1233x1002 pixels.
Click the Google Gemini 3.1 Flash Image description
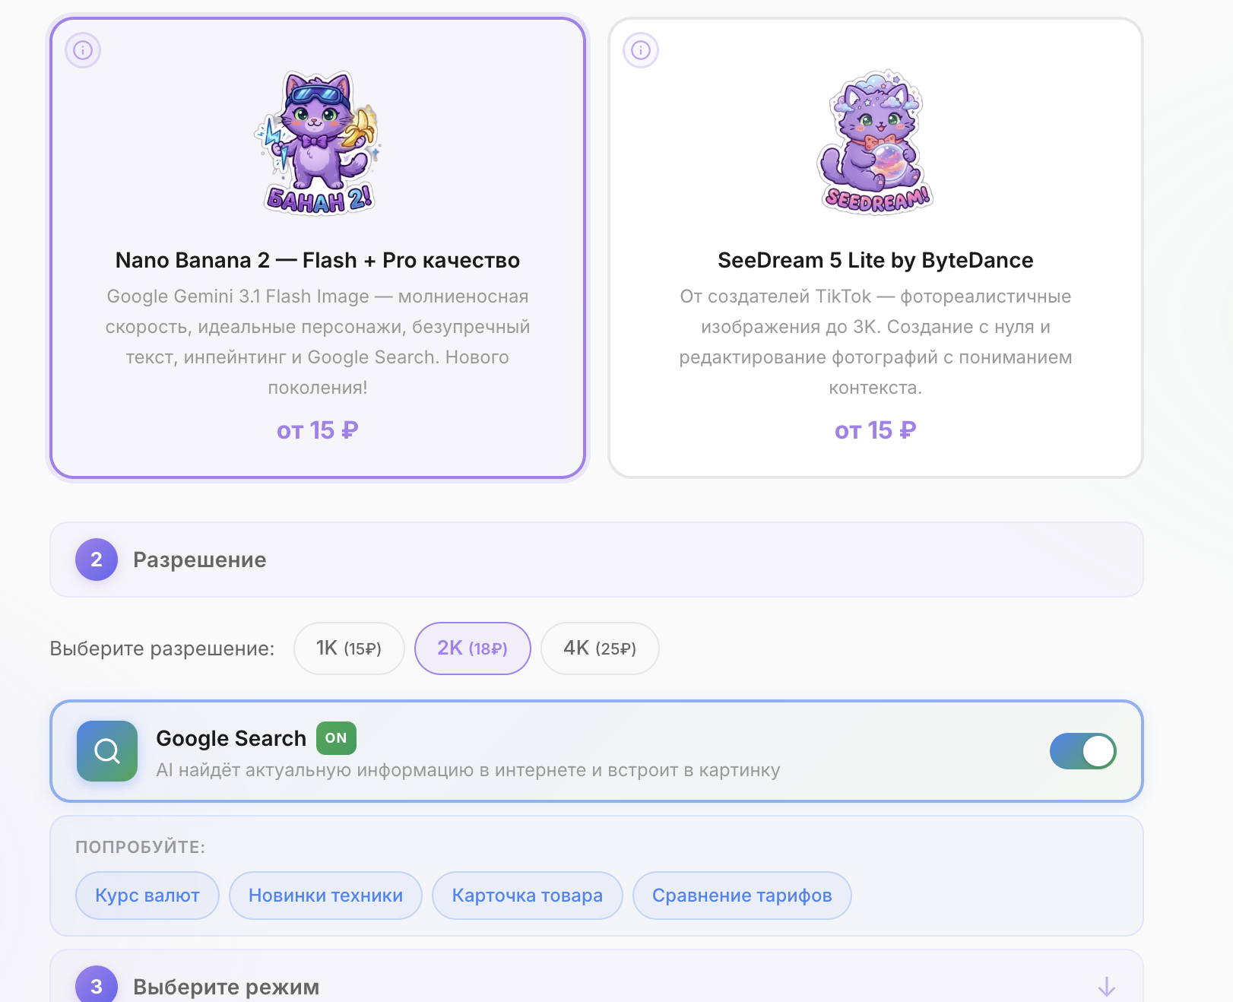click(318, 342)
